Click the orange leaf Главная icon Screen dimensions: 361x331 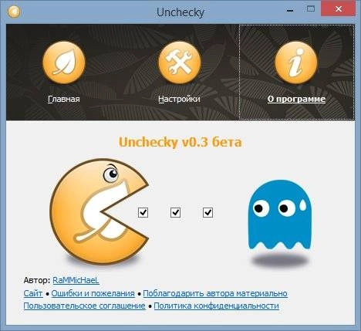(x=64, y=62)
